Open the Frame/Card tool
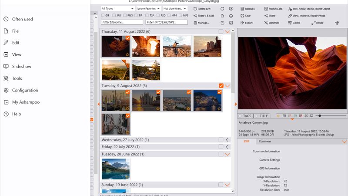 coord(273,9)
